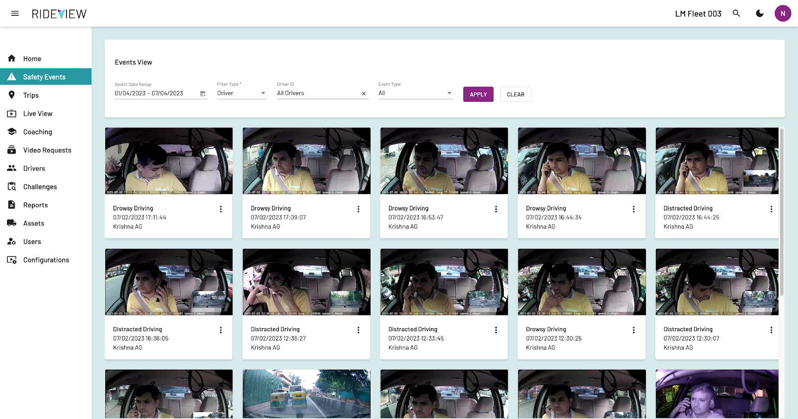Open options for Distracted Driving 16:44:25 event
The image size is (798, 419).
tap(772, 209)
